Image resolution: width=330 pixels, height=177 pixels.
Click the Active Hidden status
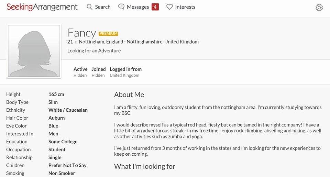pos(80,72)
